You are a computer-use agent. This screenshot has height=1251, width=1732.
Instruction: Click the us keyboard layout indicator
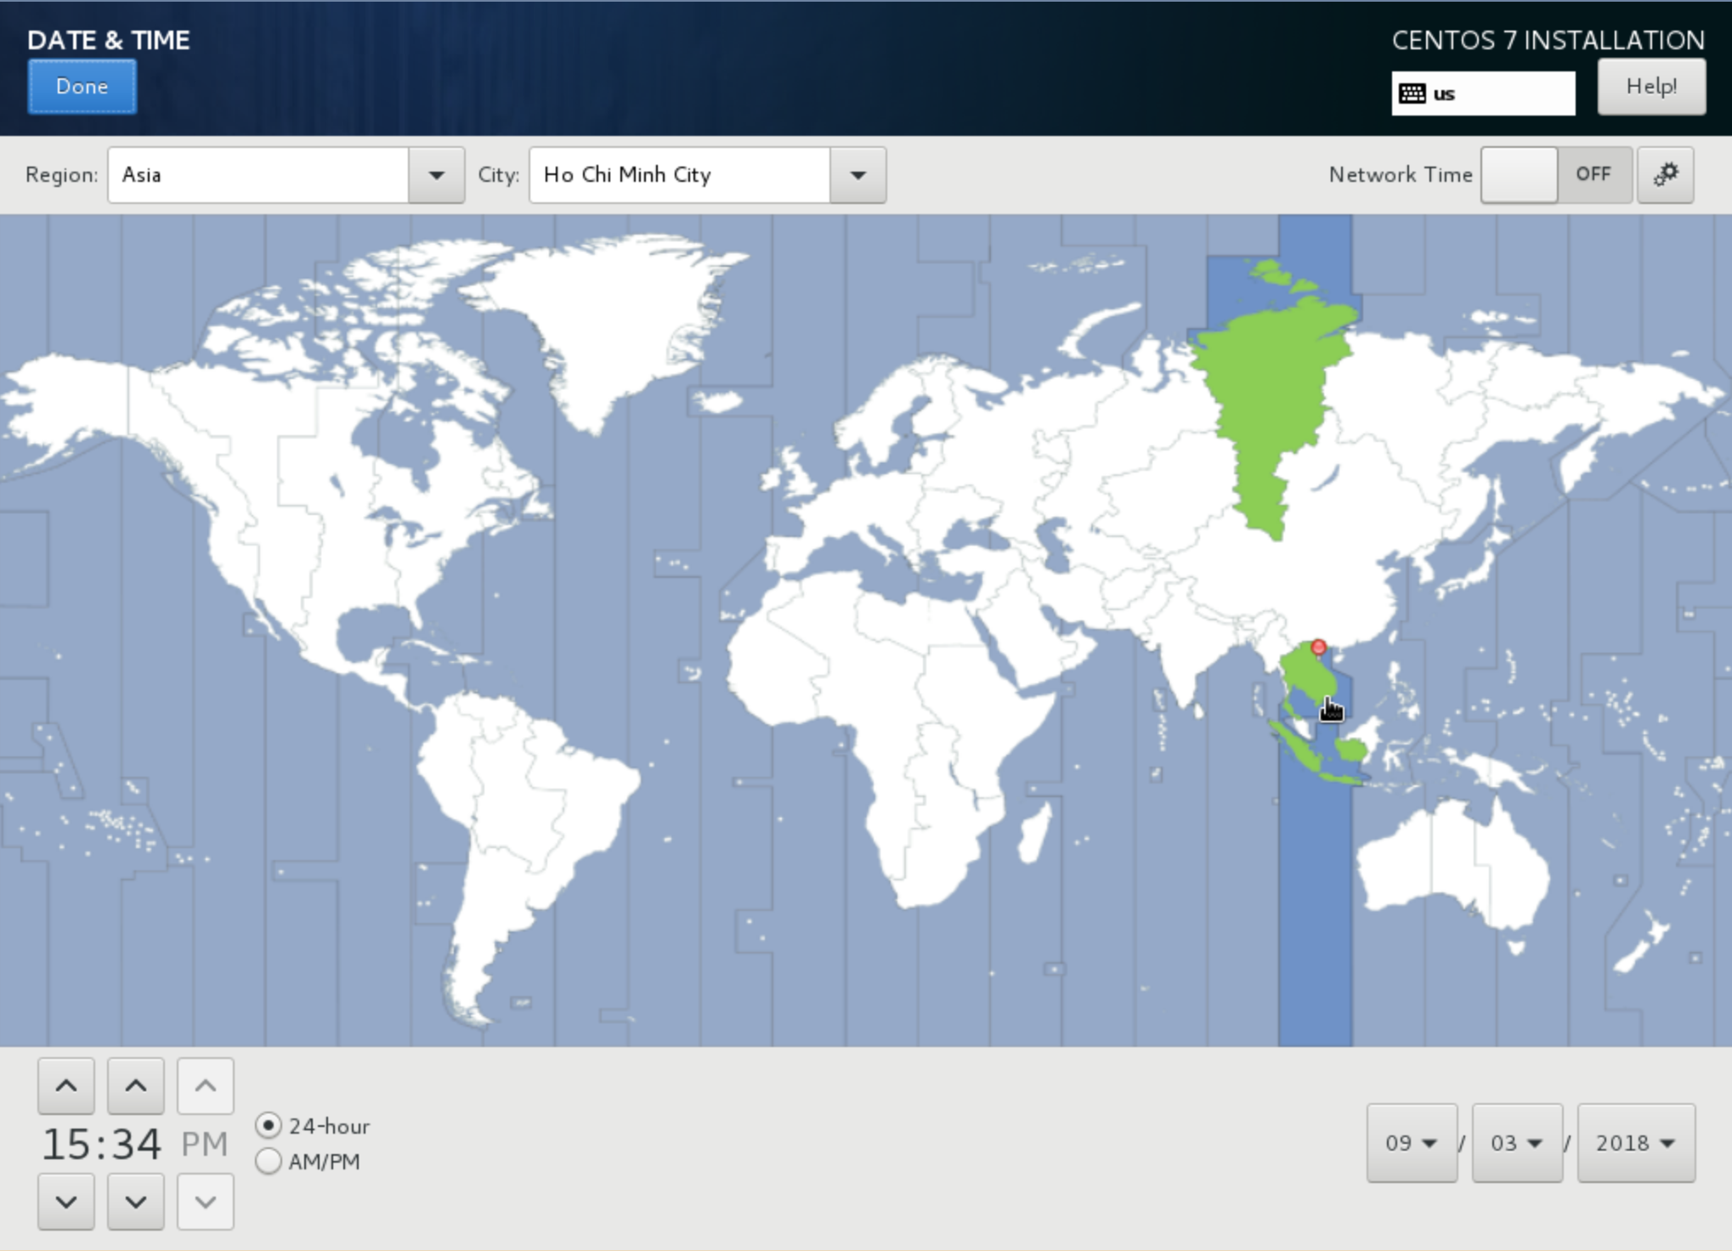(x=1483, y=93)
